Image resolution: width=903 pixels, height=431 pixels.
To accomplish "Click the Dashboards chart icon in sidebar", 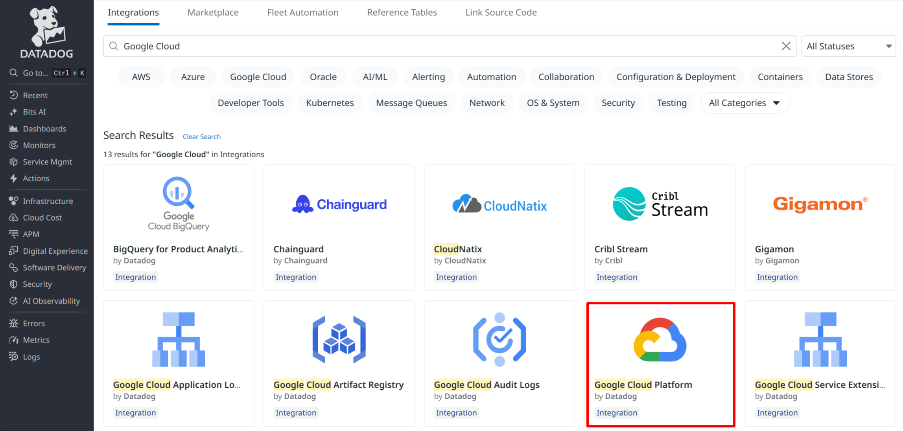I will 13,129.
